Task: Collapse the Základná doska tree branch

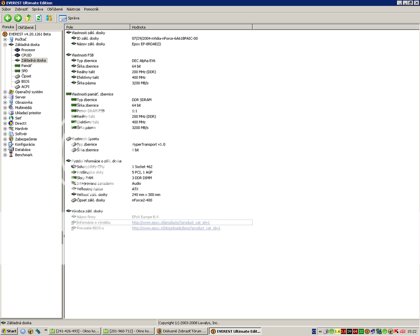Action: pyautogui.click(x=5, y=45)
